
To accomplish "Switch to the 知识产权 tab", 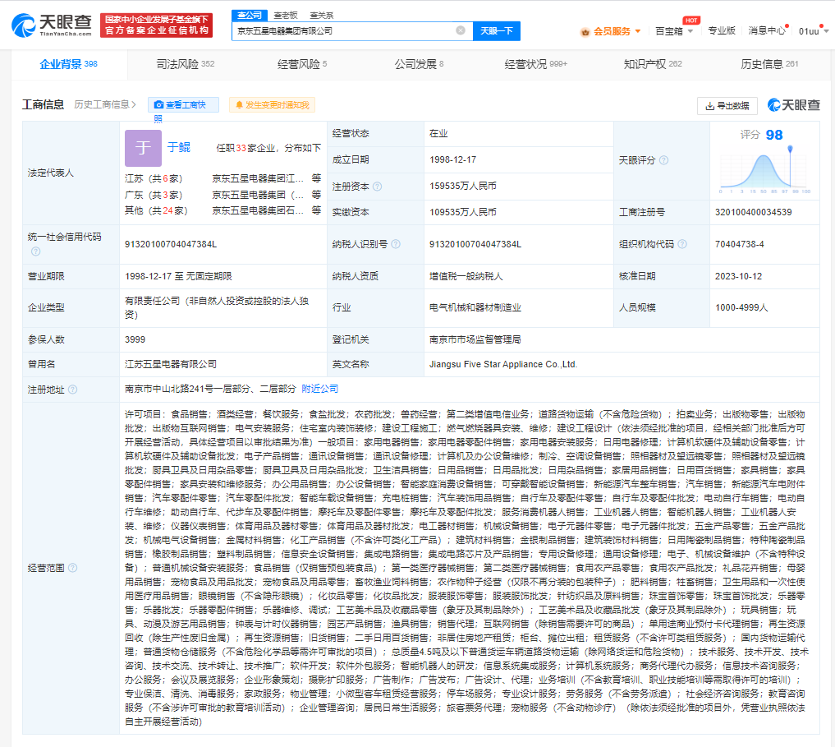I will [x=652, y=64].
